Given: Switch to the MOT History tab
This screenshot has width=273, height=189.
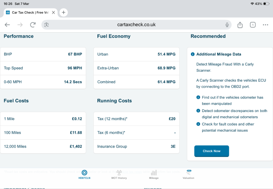Looking at the screenshot, I should pyautogui.click(x=119, y=174).
